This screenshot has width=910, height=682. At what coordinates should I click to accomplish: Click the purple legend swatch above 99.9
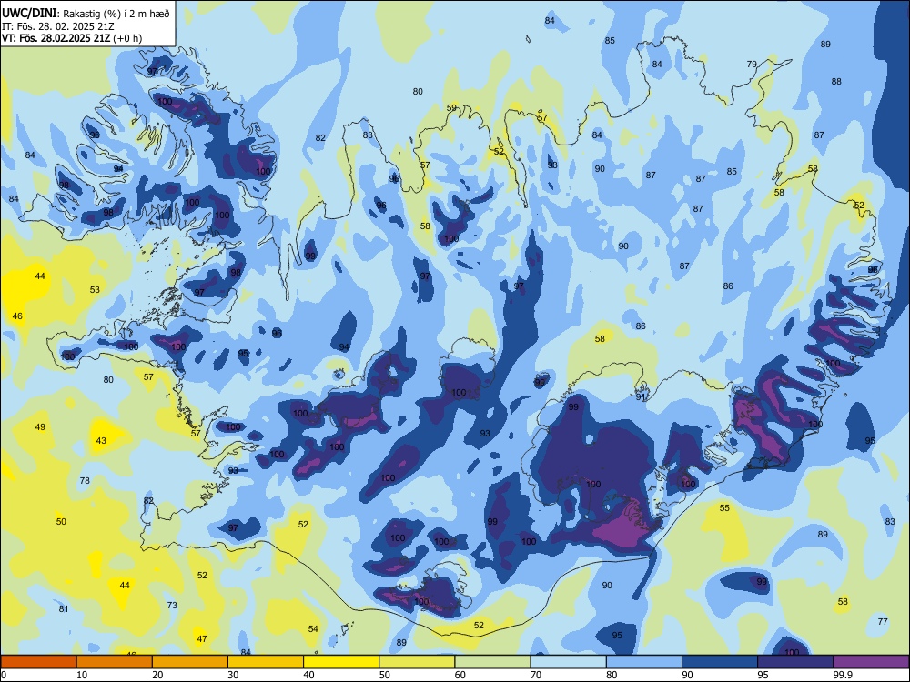pos(871,662)
